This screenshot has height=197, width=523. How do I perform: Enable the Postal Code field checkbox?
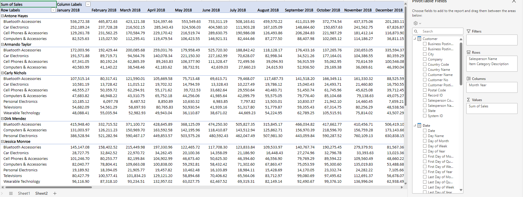pyautogui.click(x=425, y=90)
